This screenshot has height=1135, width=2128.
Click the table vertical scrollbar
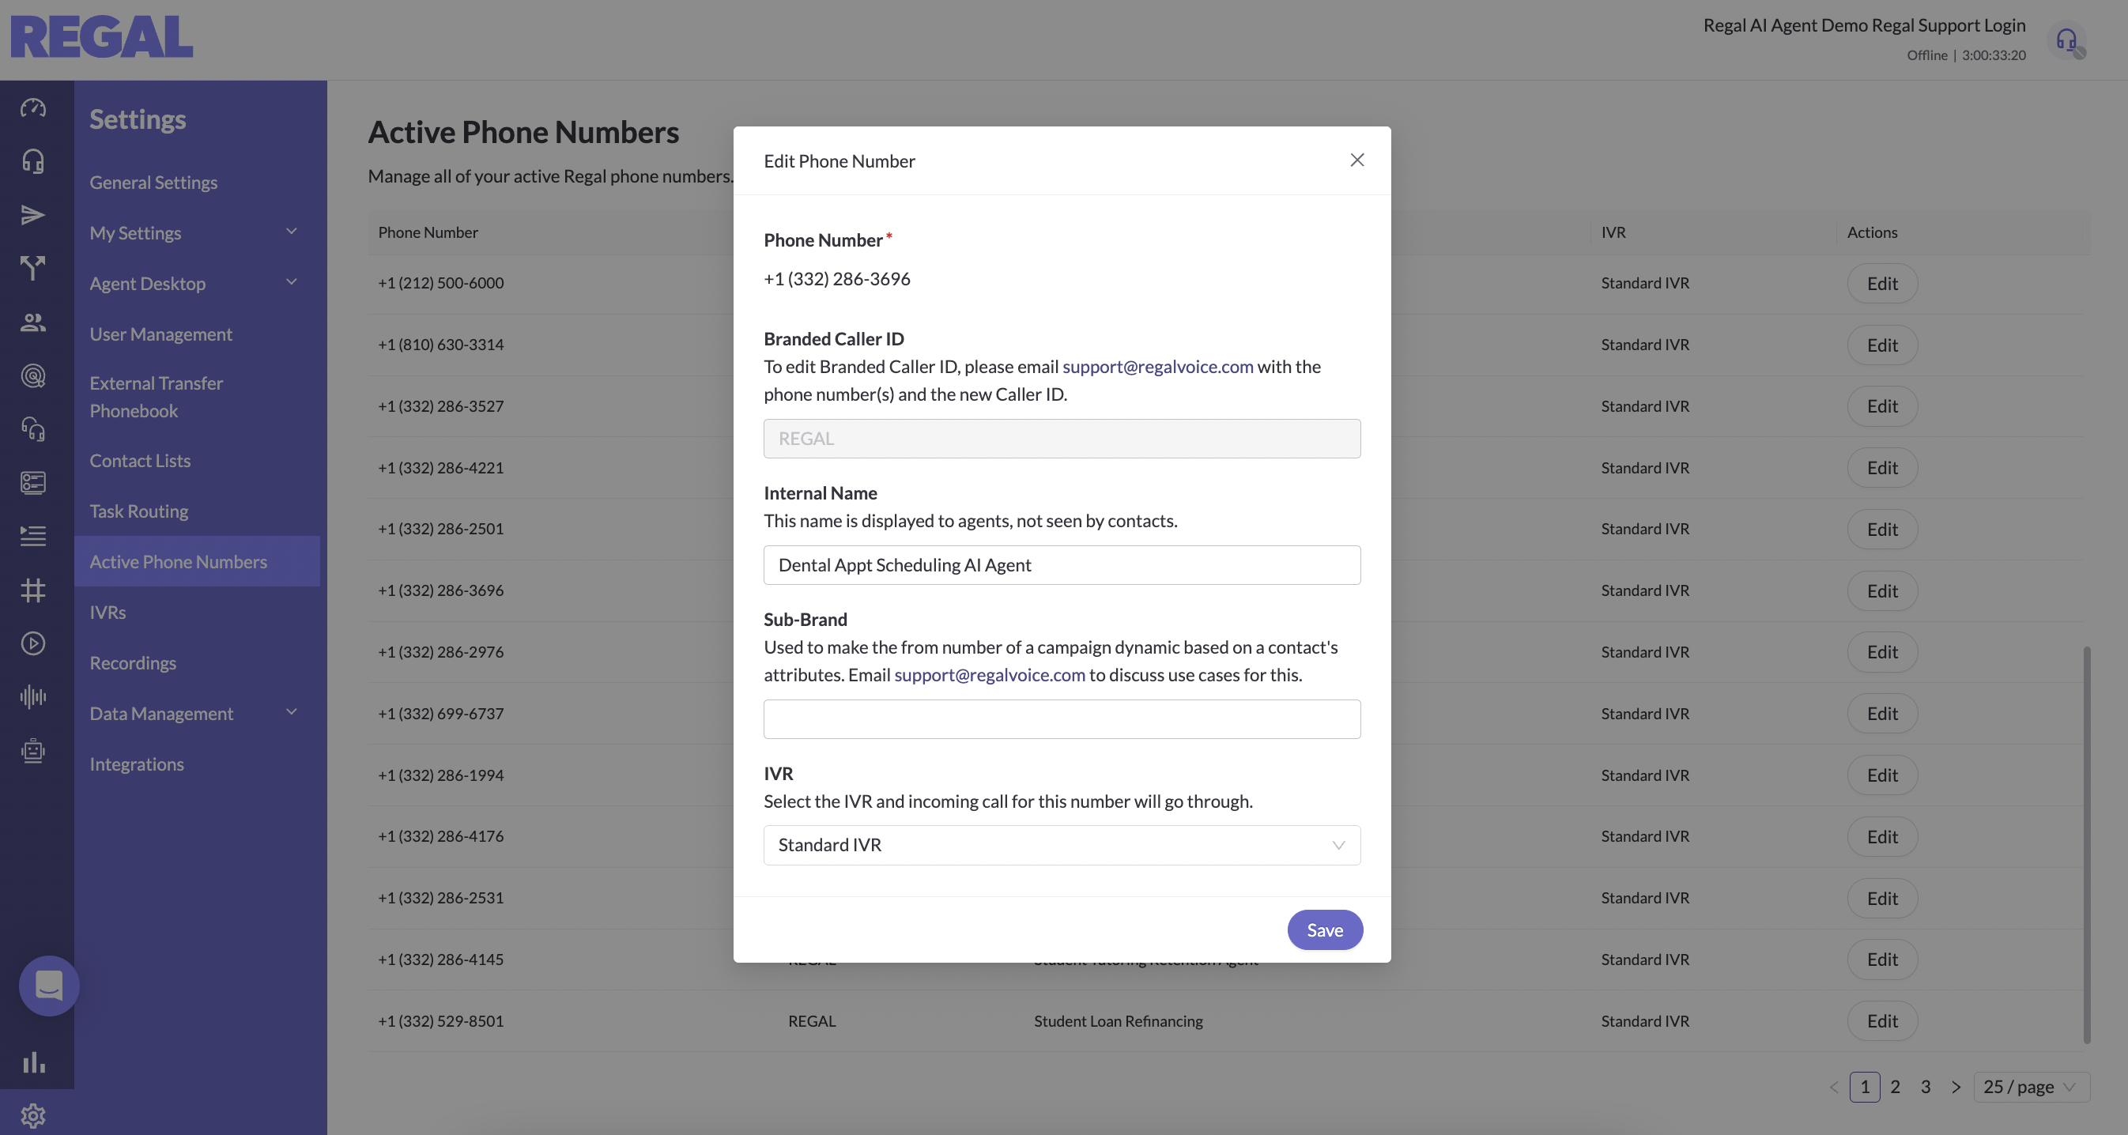click(x=2087, y=844)
